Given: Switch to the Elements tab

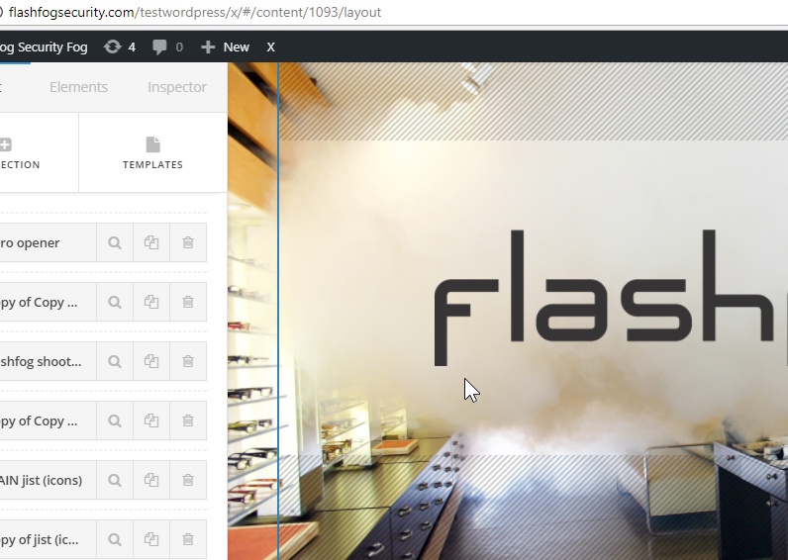Looking at the screenshot, I should click(x=78, y=87).
